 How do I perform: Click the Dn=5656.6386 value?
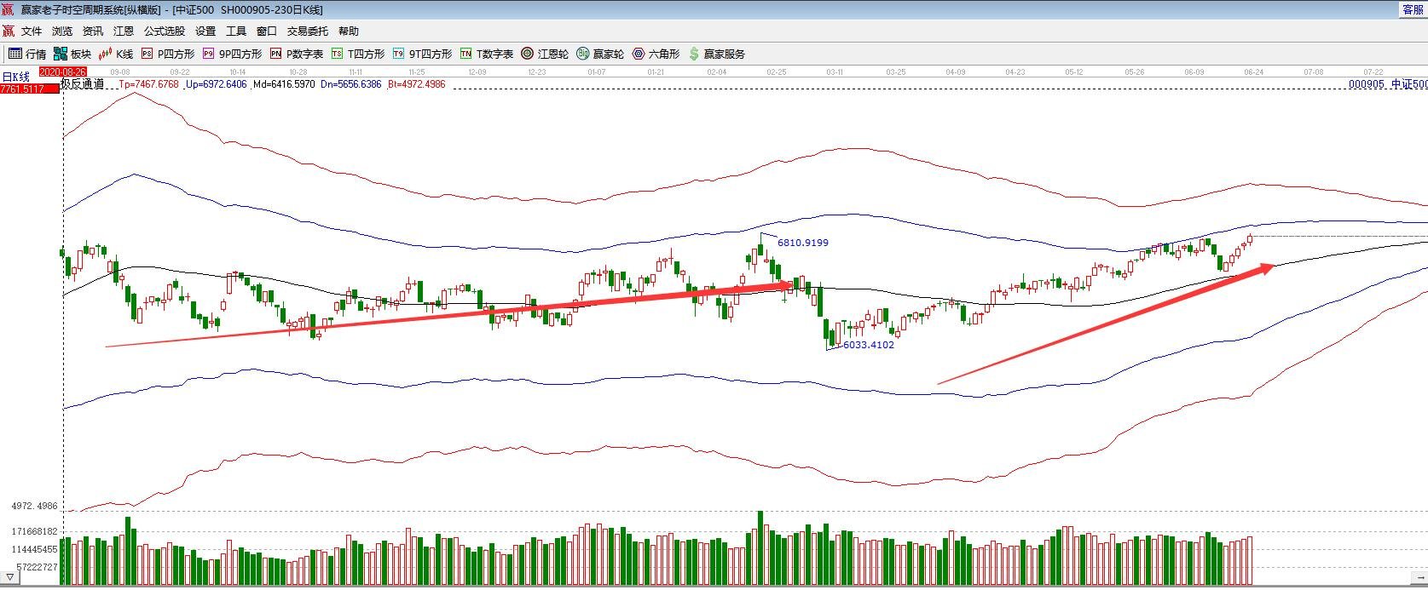tap(351, 84)
